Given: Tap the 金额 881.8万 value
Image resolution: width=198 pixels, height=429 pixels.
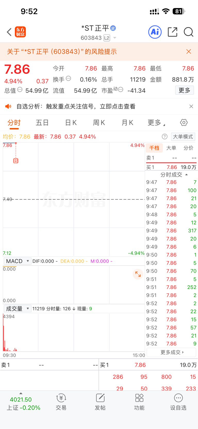Looking at the screenshot, I should click(x=183, y=80).
